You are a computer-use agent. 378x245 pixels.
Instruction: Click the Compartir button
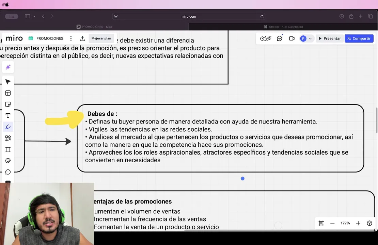tap(359, 38)
